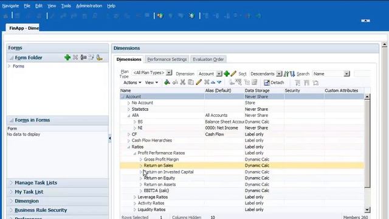
Task: Open the Tools menu
Action: tap(66, 5)
